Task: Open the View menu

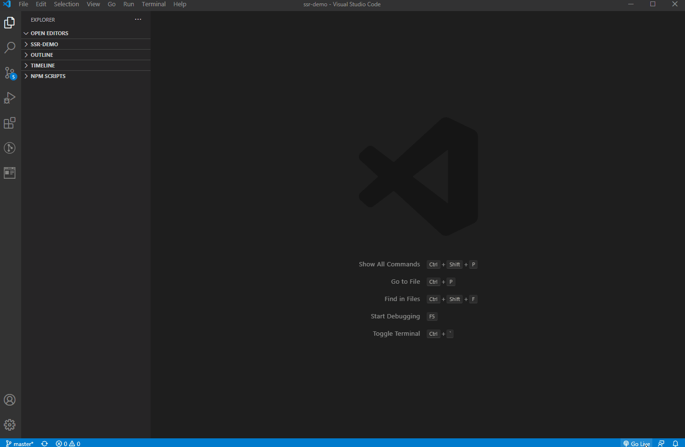Action: pos(93,4)
